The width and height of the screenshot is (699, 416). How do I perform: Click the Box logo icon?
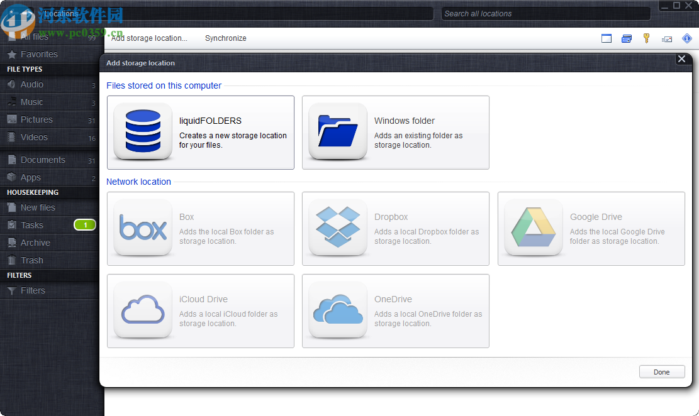tap(143, 228)
